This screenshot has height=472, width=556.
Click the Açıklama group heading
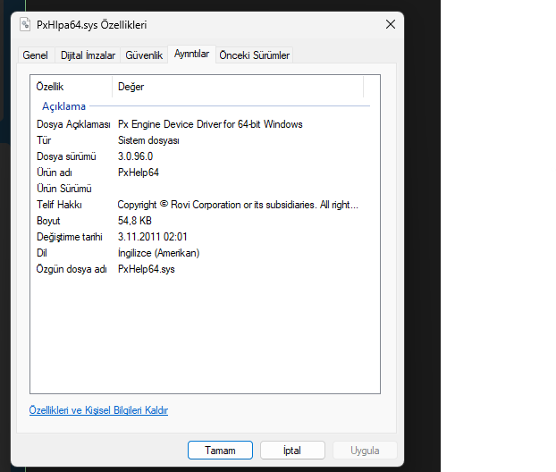point(63,106)
